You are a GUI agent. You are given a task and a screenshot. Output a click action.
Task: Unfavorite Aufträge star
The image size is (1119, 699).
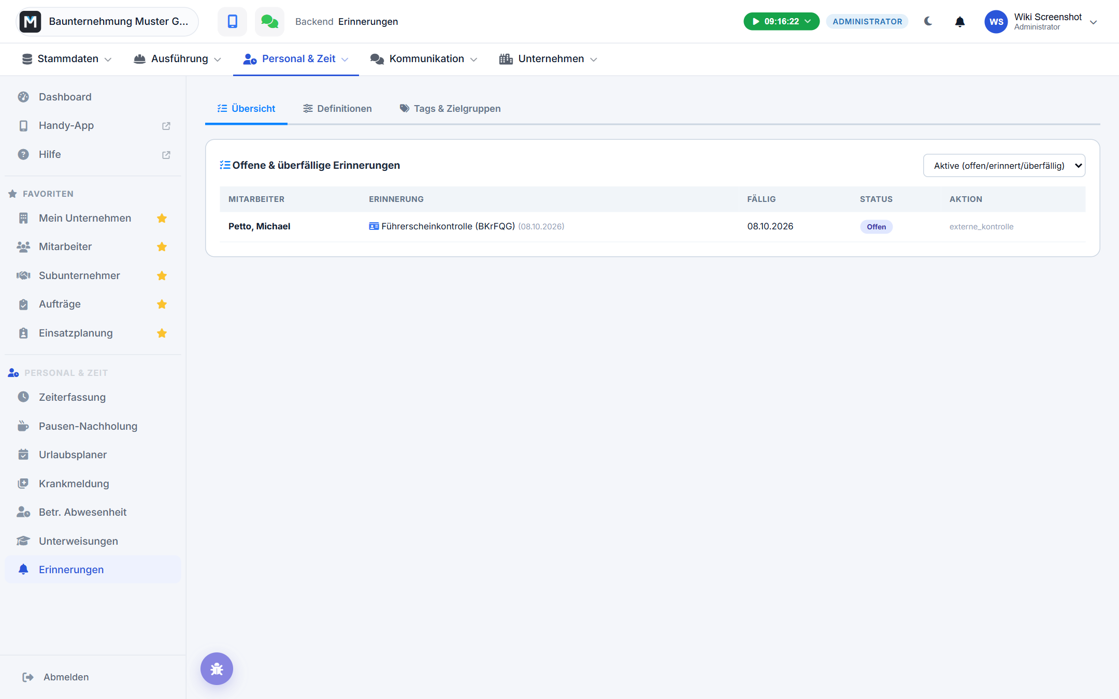pyautogui.click(x=162, y=304)
